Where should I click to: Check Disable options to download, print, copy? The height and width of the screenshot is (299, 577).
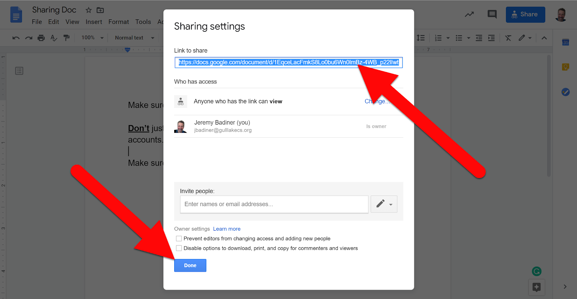coord(179,248)
